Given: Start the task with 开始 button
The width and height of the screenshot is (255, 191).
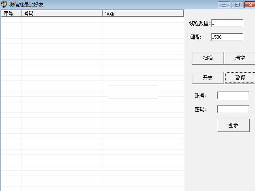Looking at the screenshot, I should tap(208, 77).
